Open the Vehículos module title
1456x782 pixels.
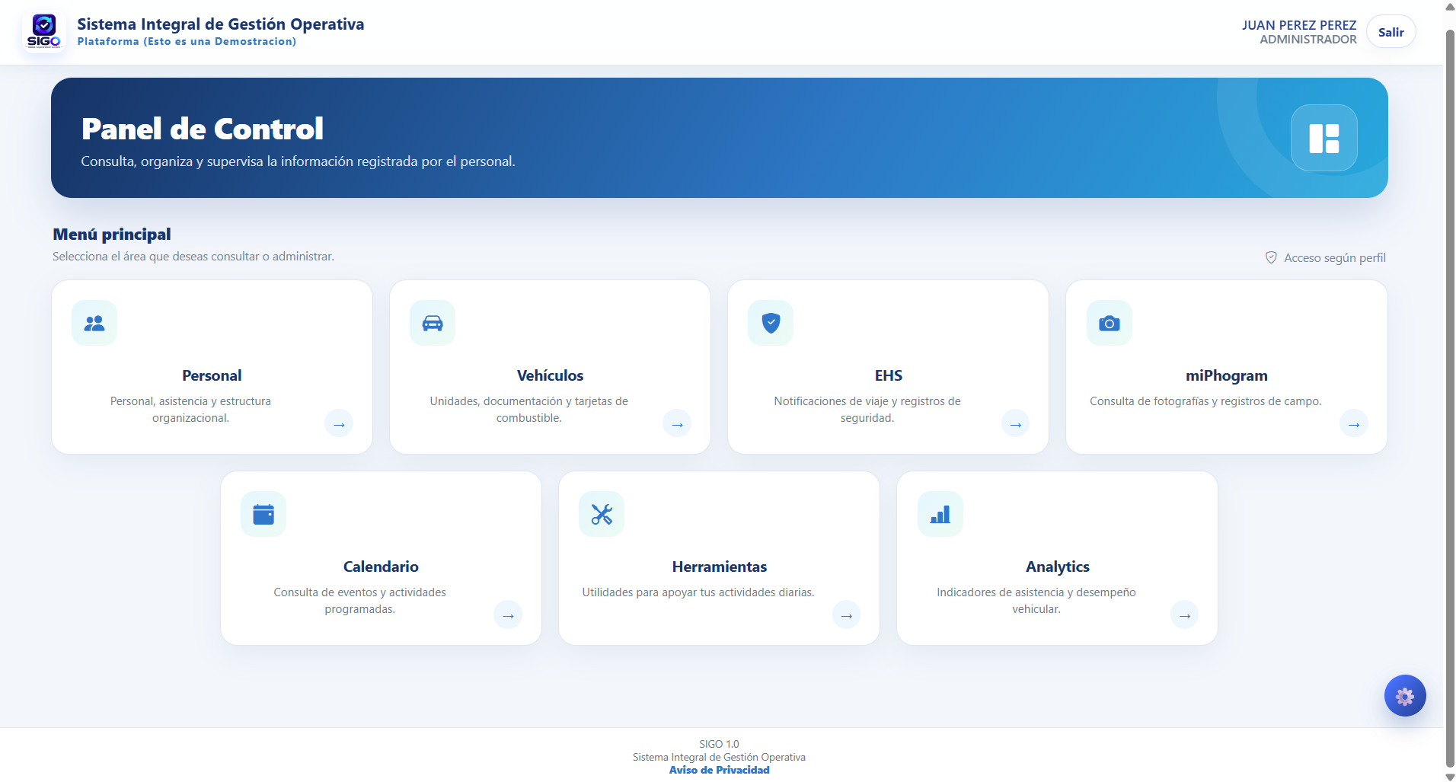[550, 375]
